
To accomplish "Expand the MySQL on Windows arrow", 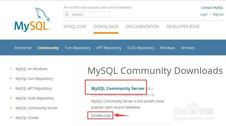I will click(11, 69).
